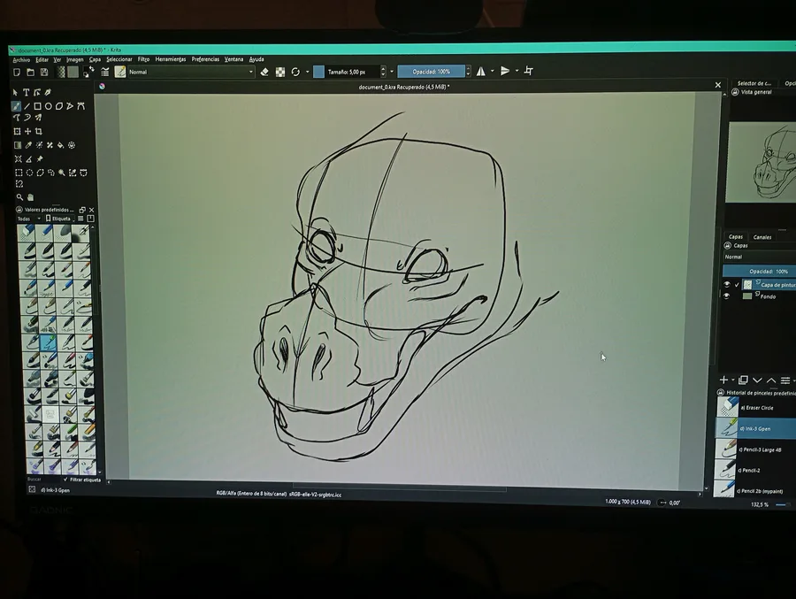Open the Todas tag filter dropdown
796x599 pixels.
(29, 219)
